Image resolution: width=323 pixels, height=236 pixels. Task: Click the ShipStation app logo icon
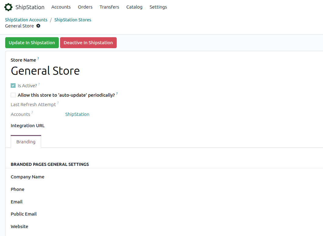(x=9, y=7)
